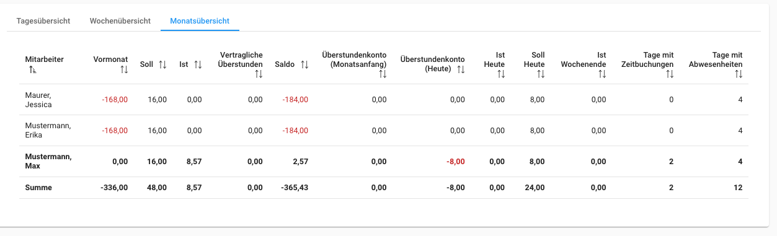The width and height of the screenshot is (777, 236).
Task: Sort by Vertragliche Überstunden arrows
Action: click(x=259, y=74)
